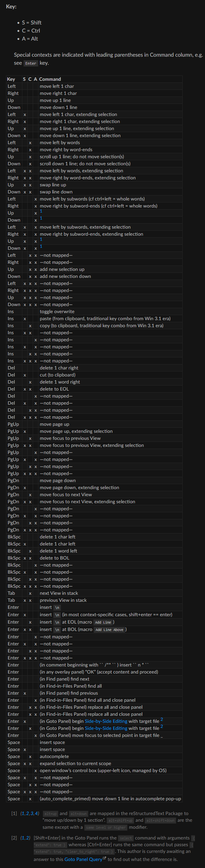205x868 pixels.
Task: Click back-reference 3 beside footnote [1]
Action: click(31, 813)
